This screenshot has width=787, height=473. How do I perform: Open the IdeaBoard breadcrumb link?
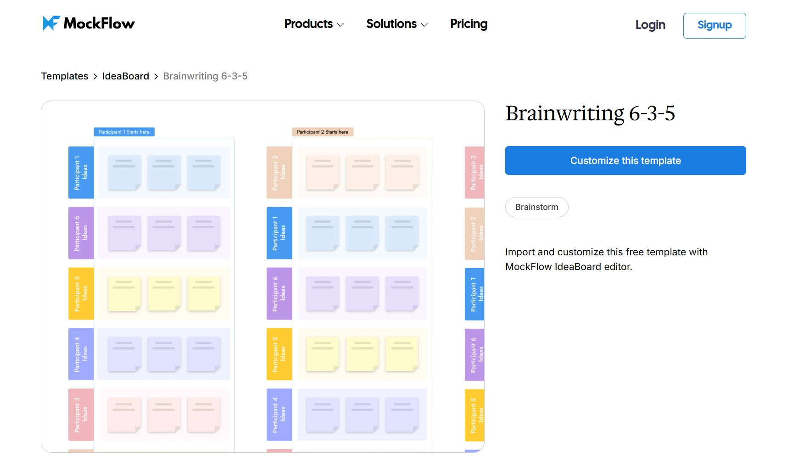pyautogui.click(x=126, y=76)
